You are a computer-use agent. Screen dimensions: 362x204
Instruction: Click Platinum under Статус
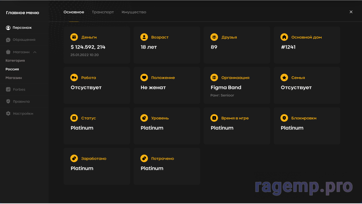82,128
